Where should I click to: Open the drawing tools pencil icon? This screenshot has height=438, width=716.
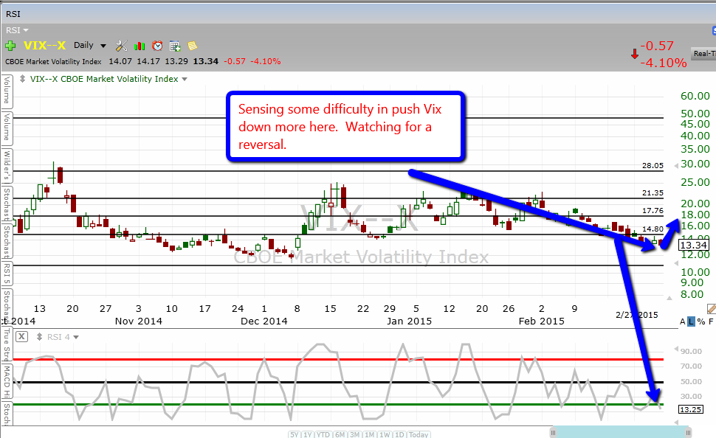pyautogui.click(x=712, y=309)
